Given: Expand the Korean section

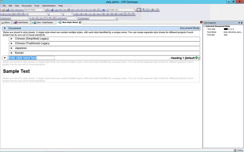Looking at the screenshot, I should (11, 53).
